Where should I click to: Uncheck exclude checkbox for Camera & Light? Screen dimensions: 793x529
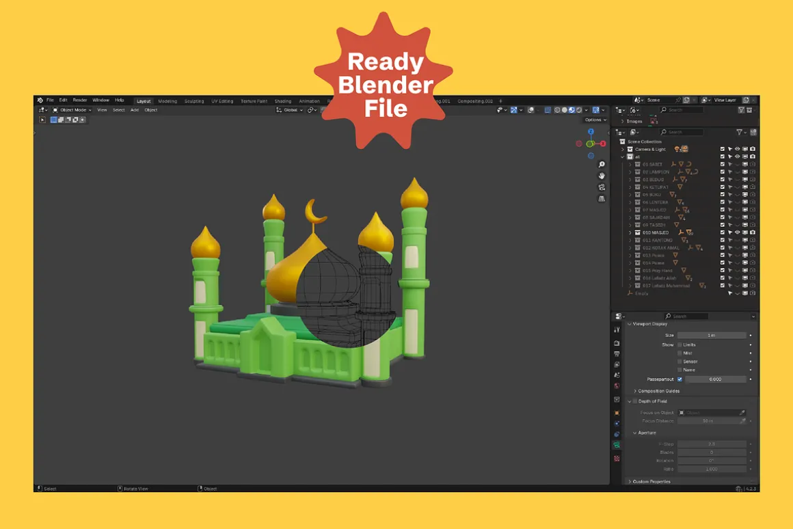point(722,149)
